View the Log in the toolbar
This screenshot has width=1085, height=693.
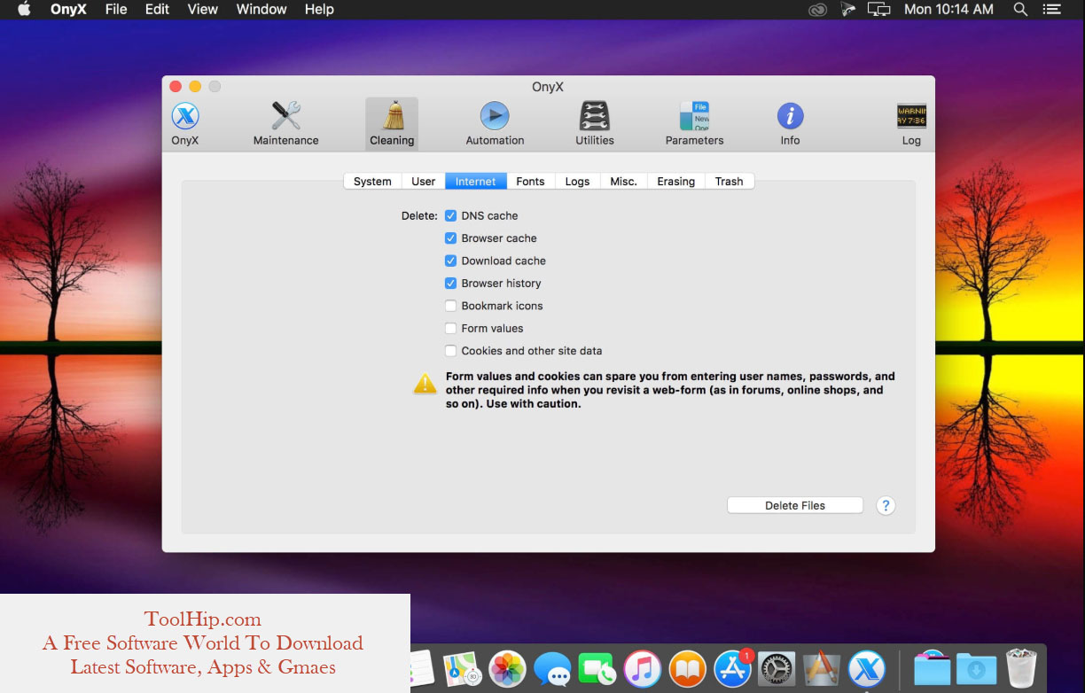coord(911,123)
